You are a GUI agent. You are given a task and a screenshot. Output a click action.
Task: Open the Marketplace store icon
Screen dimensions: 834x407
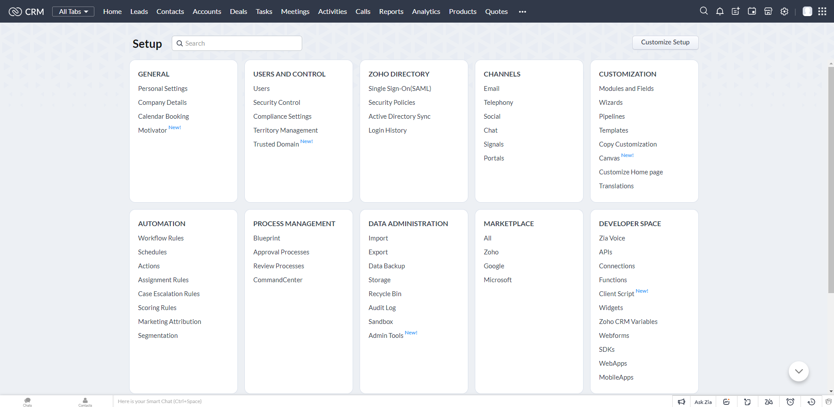coord(768,11)
